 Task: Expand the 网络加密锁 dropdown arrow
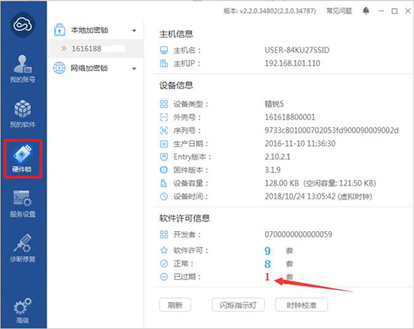(x=134, y=69)
